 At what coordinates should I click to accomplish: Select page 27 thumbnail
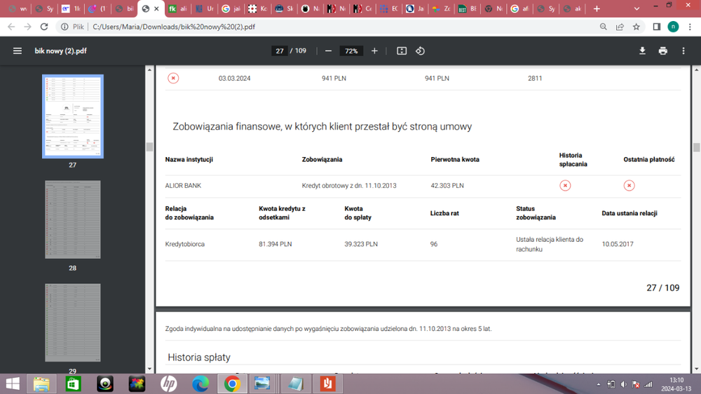[x=73, y=116]
